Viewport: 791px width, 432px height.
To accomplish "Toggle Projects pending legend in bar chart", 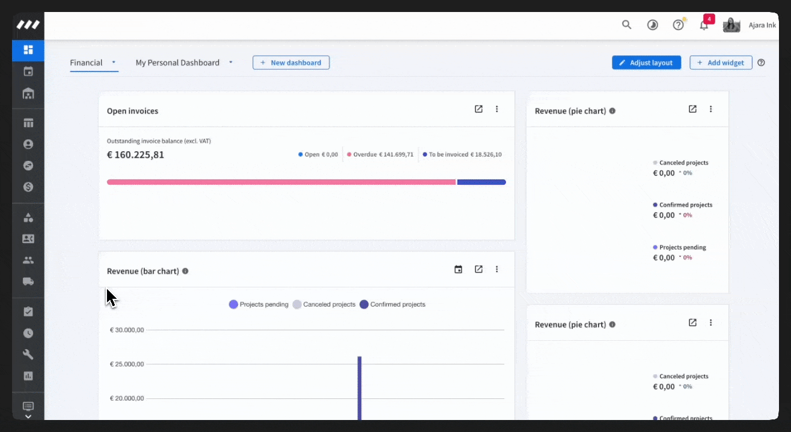I will pyautogui.click(x=258, y=304).
